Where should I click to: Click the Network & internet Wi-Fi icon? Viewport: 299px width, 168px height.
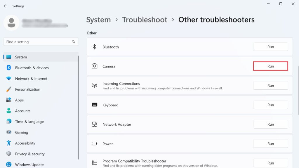[9, 79]
